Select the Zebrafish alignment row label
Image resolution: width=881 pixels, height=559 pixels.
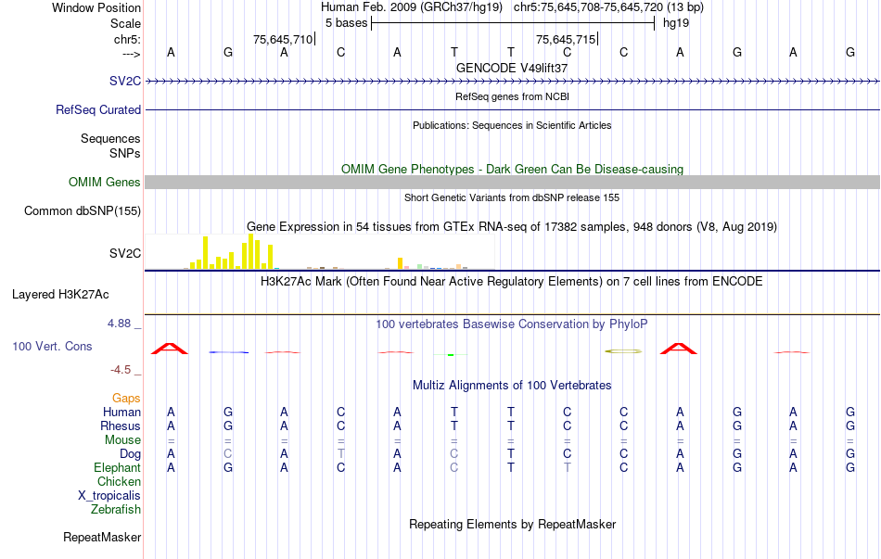116,510
